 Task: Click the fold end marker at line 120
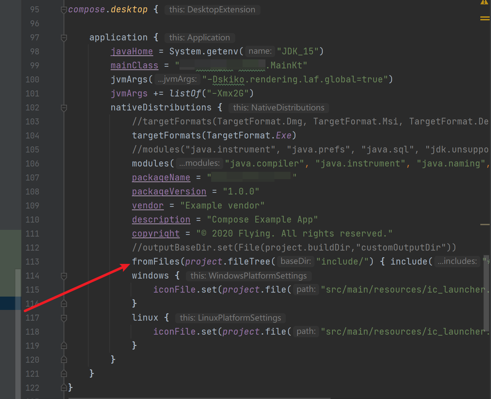[x=64, y=359]
